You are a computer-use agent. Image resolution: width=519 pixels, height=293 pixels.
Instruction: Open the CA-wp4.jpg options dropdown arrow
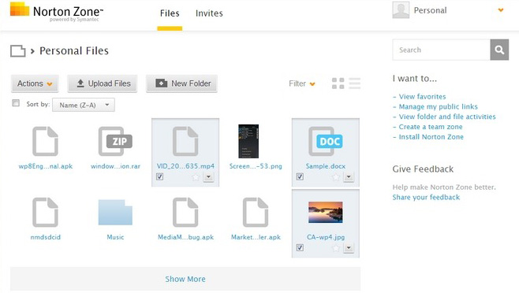[349, 247]
